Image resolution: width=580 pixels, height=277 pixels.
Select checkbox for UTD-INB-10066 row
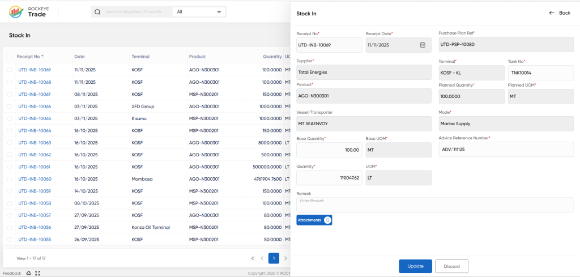pyautogui.click(x=10, y=106)
